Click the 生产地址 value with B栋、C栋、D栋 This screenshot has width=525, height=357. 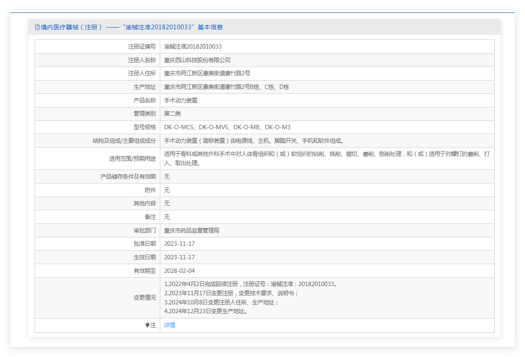click(x=227, y=87)
